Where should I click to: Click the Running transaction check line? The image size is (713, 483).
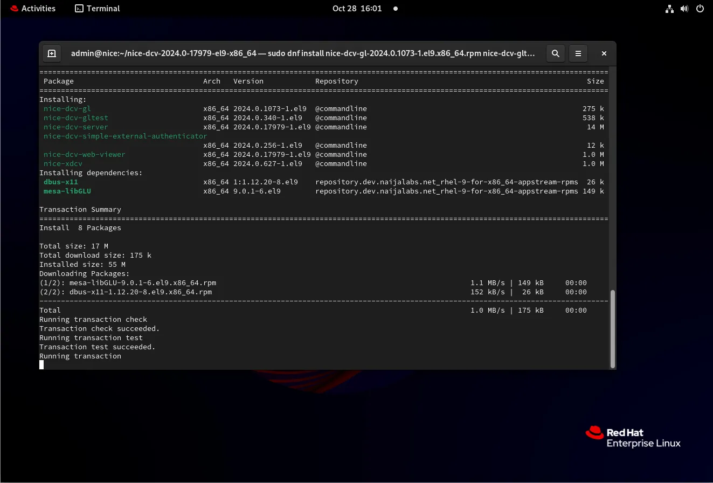[93, 320]
